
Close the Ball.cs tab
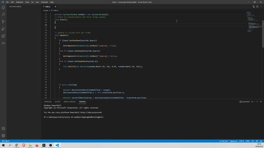click(55, 7)
